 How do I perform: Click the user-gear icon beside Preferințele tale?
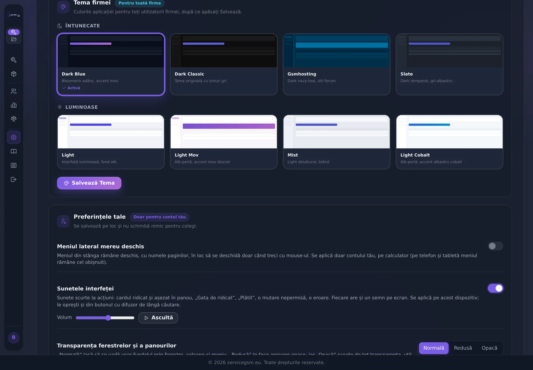[63, 221]
